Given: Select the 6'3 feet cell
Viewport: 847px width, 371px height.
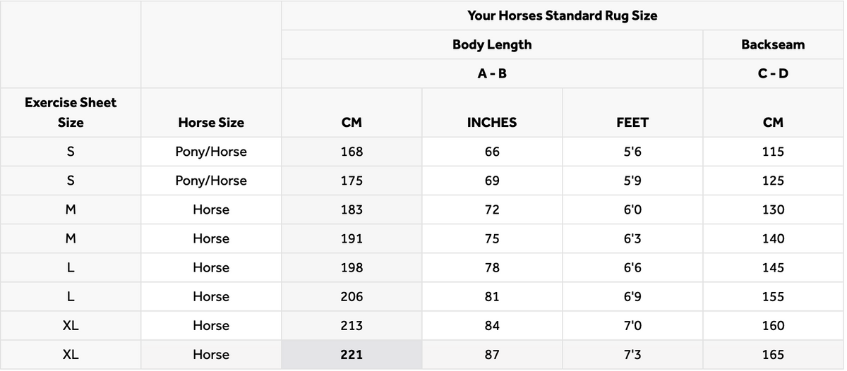Looking at the screenshot, I should (632, 238).
